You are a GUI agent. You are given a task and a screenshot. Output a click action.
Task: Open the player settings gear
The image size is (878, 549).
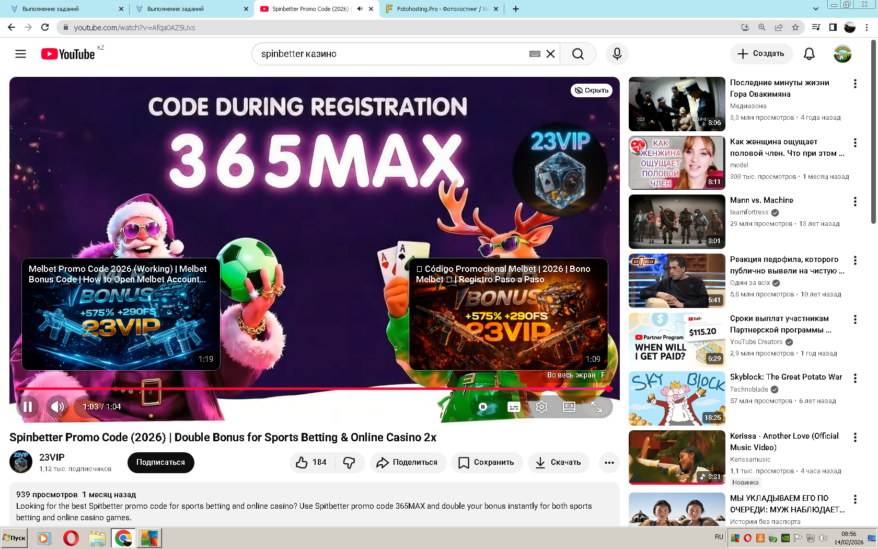tap(541, 407)
